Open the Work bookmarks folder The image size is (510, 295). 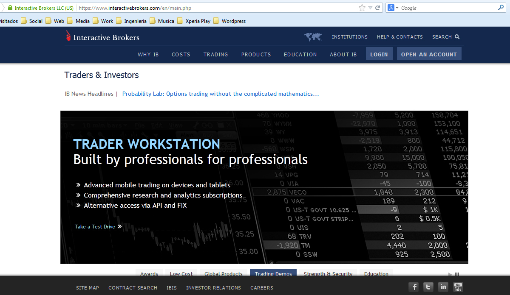103,21
